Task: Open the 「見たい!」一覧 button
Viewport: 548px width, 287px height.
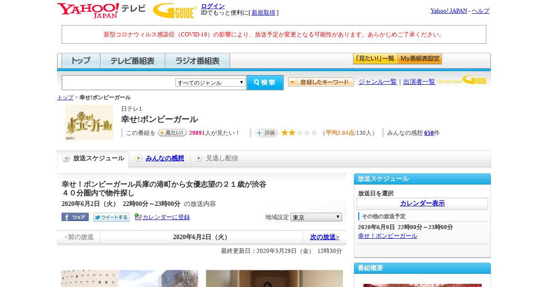Action: pos(375,59)
